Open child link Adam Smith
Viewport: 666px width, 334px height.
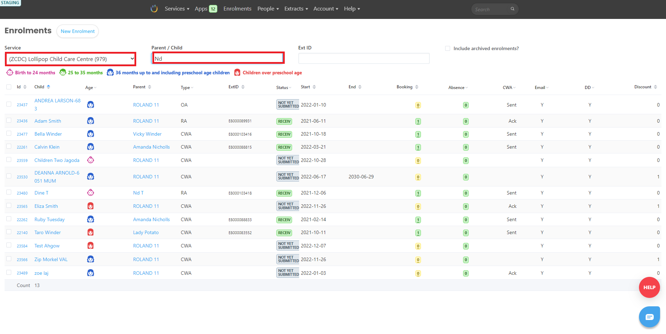coord(48,121)
